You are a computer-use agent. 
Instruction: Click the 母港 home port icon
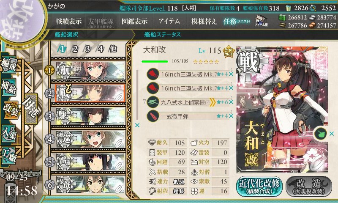(31, 109)
